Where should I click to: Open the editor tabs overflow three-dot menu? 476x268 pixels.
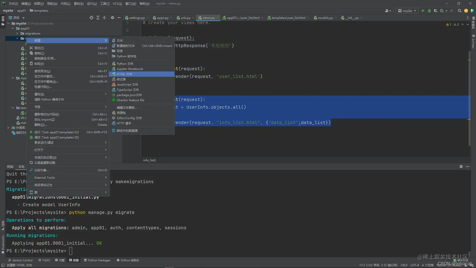pos(467,18)
